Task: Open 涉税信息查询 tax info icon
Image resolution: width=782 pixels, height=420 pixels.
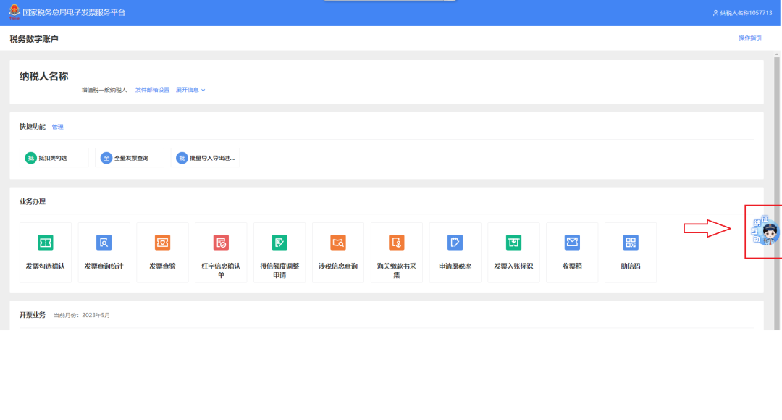Action: [338, 243]
